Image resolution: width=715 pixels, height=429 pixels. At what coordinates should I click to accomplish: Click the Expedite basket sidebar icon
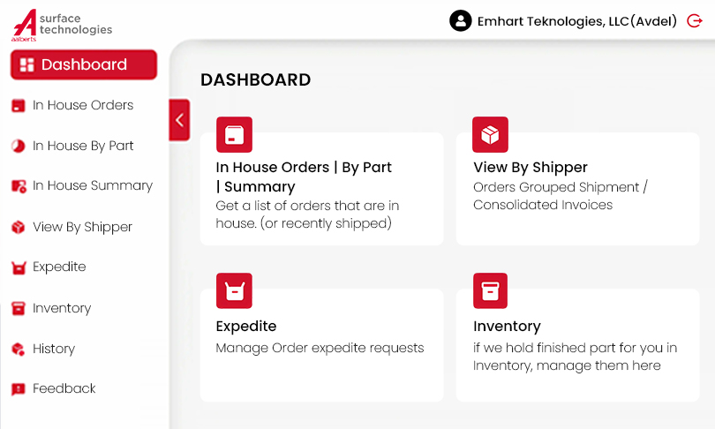pyautogui.click(x=18, y=267)
